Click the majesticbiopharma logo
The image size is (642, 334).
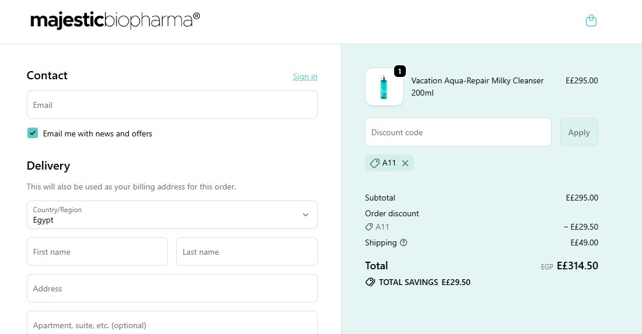[x=115, y=20]
